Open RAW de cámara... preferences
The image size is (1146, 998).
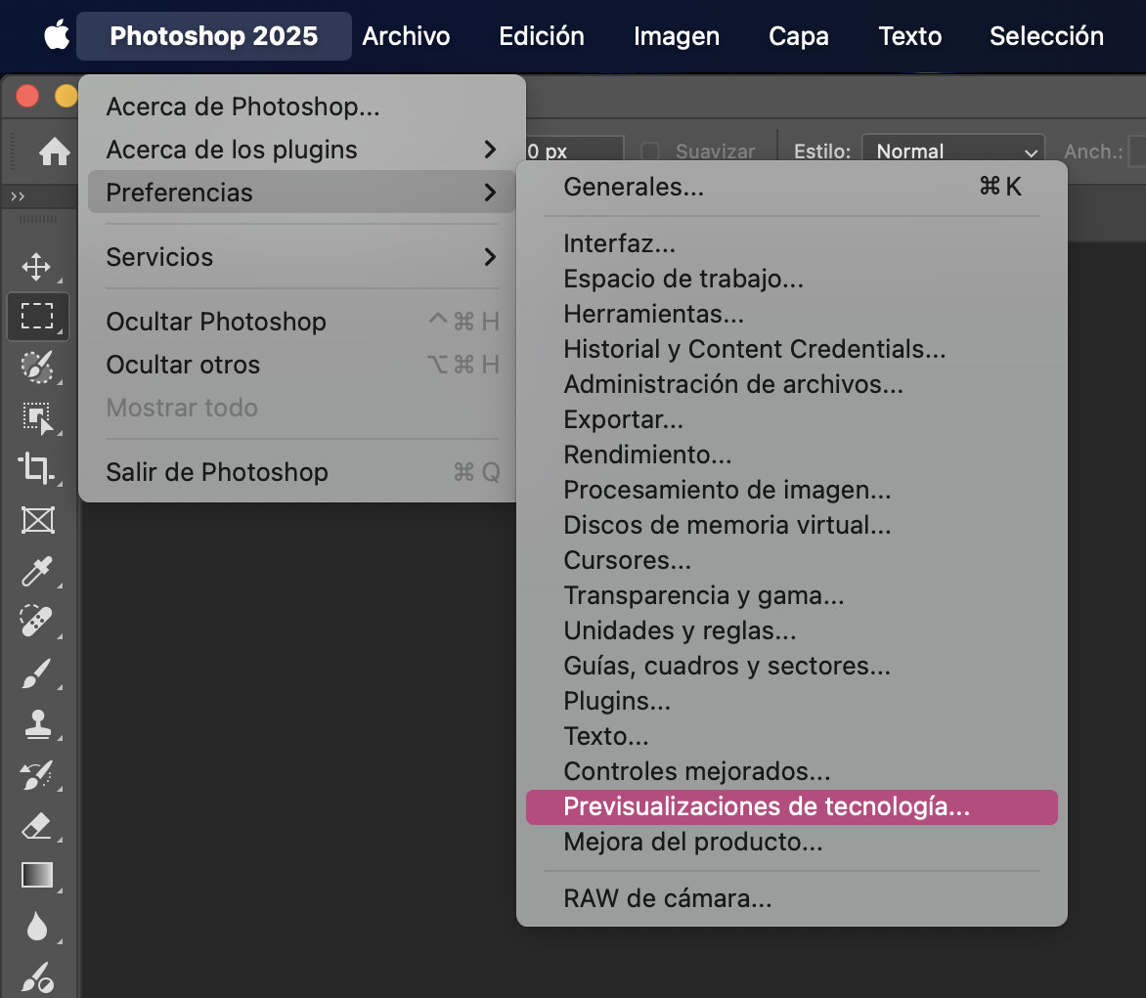[x=791, y=898]
